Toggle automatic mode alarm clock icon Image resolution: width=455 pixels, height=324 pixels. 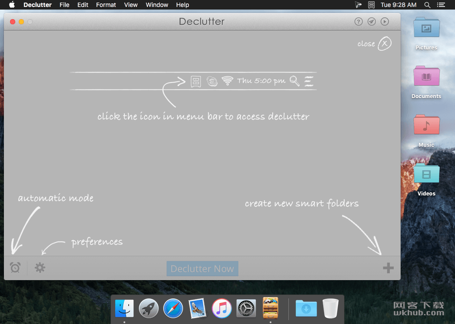click(15, 268)
